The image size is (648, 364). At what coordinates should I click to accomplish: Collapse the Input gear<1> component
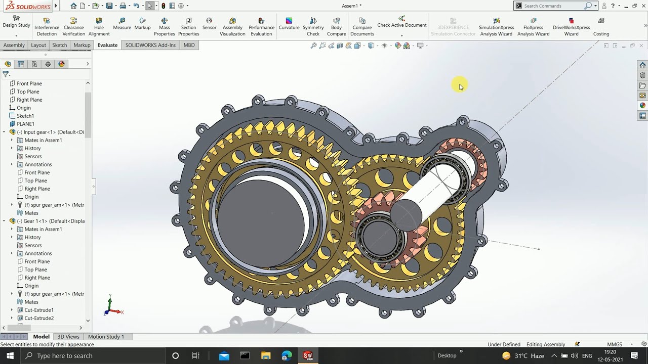[x=4, y=132]
